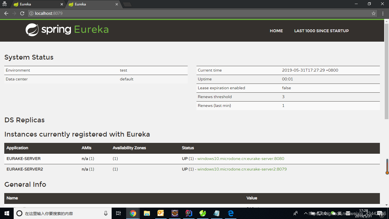Click the General Info heading
The image size is (389, 219).
tap(25, 184)
